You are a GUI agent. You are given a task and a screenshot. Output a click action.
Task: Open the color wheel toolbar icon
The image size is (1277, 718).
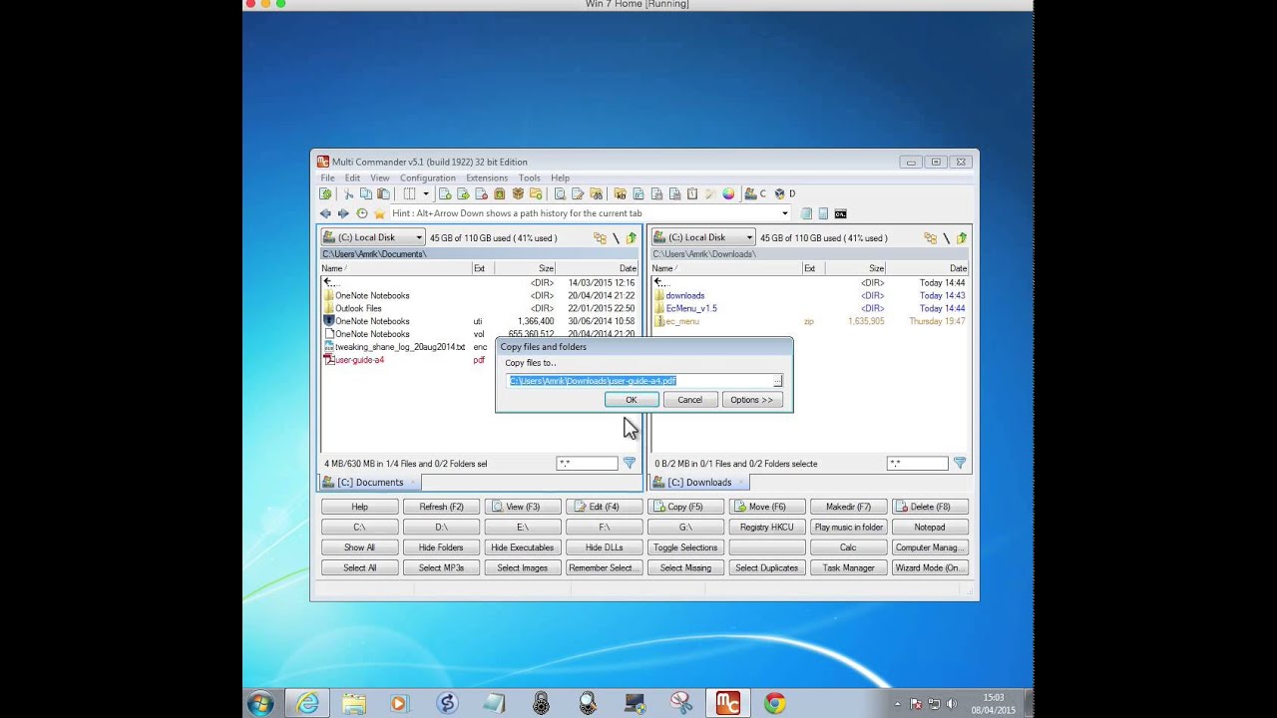click(x=728, y=193)
